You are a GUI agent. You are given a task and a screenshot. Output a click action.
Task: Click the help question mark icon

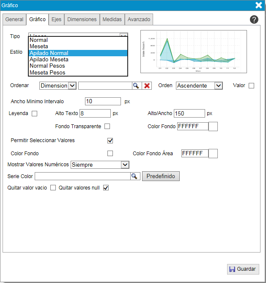tap(254, 19)
